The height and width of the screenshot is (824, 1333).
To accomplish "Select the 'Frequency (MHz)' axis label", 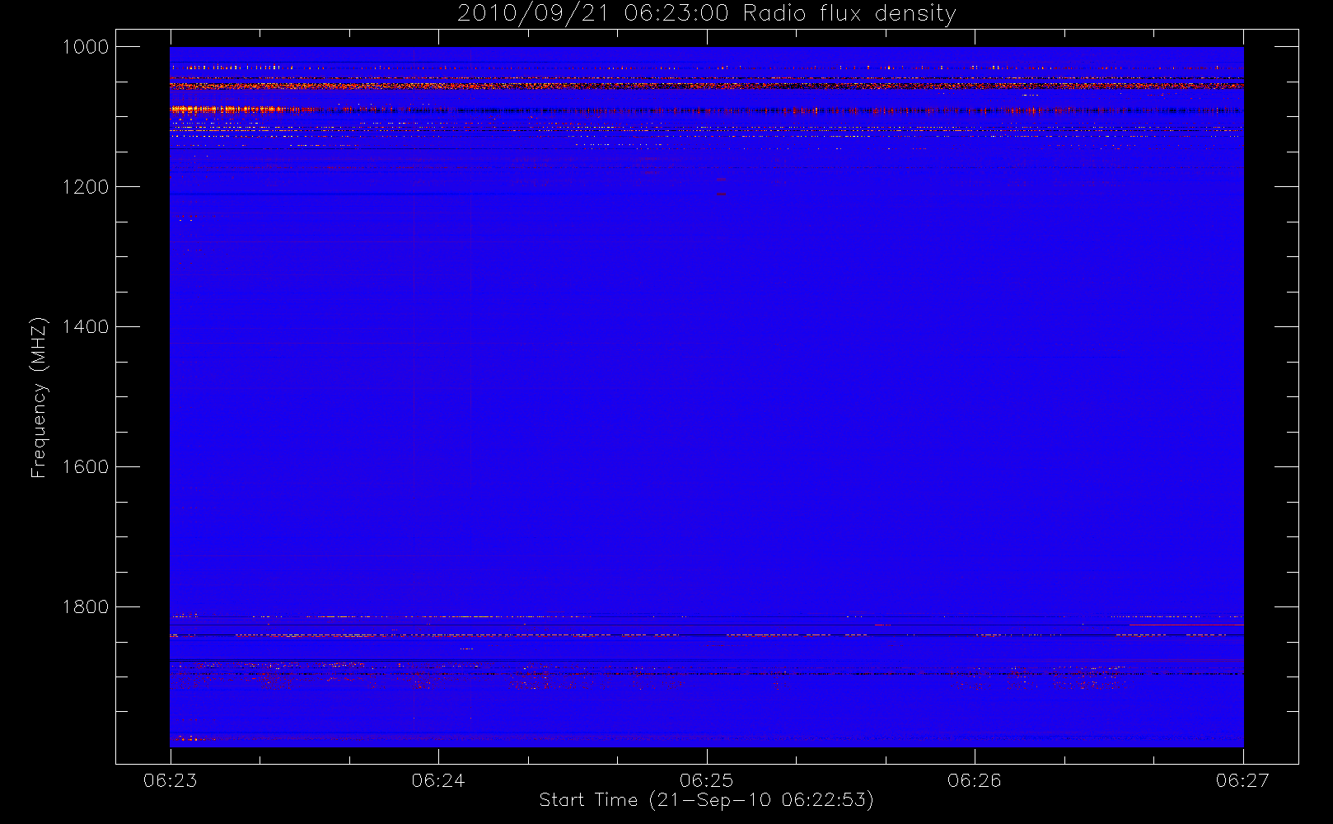I will coord(38,397).
